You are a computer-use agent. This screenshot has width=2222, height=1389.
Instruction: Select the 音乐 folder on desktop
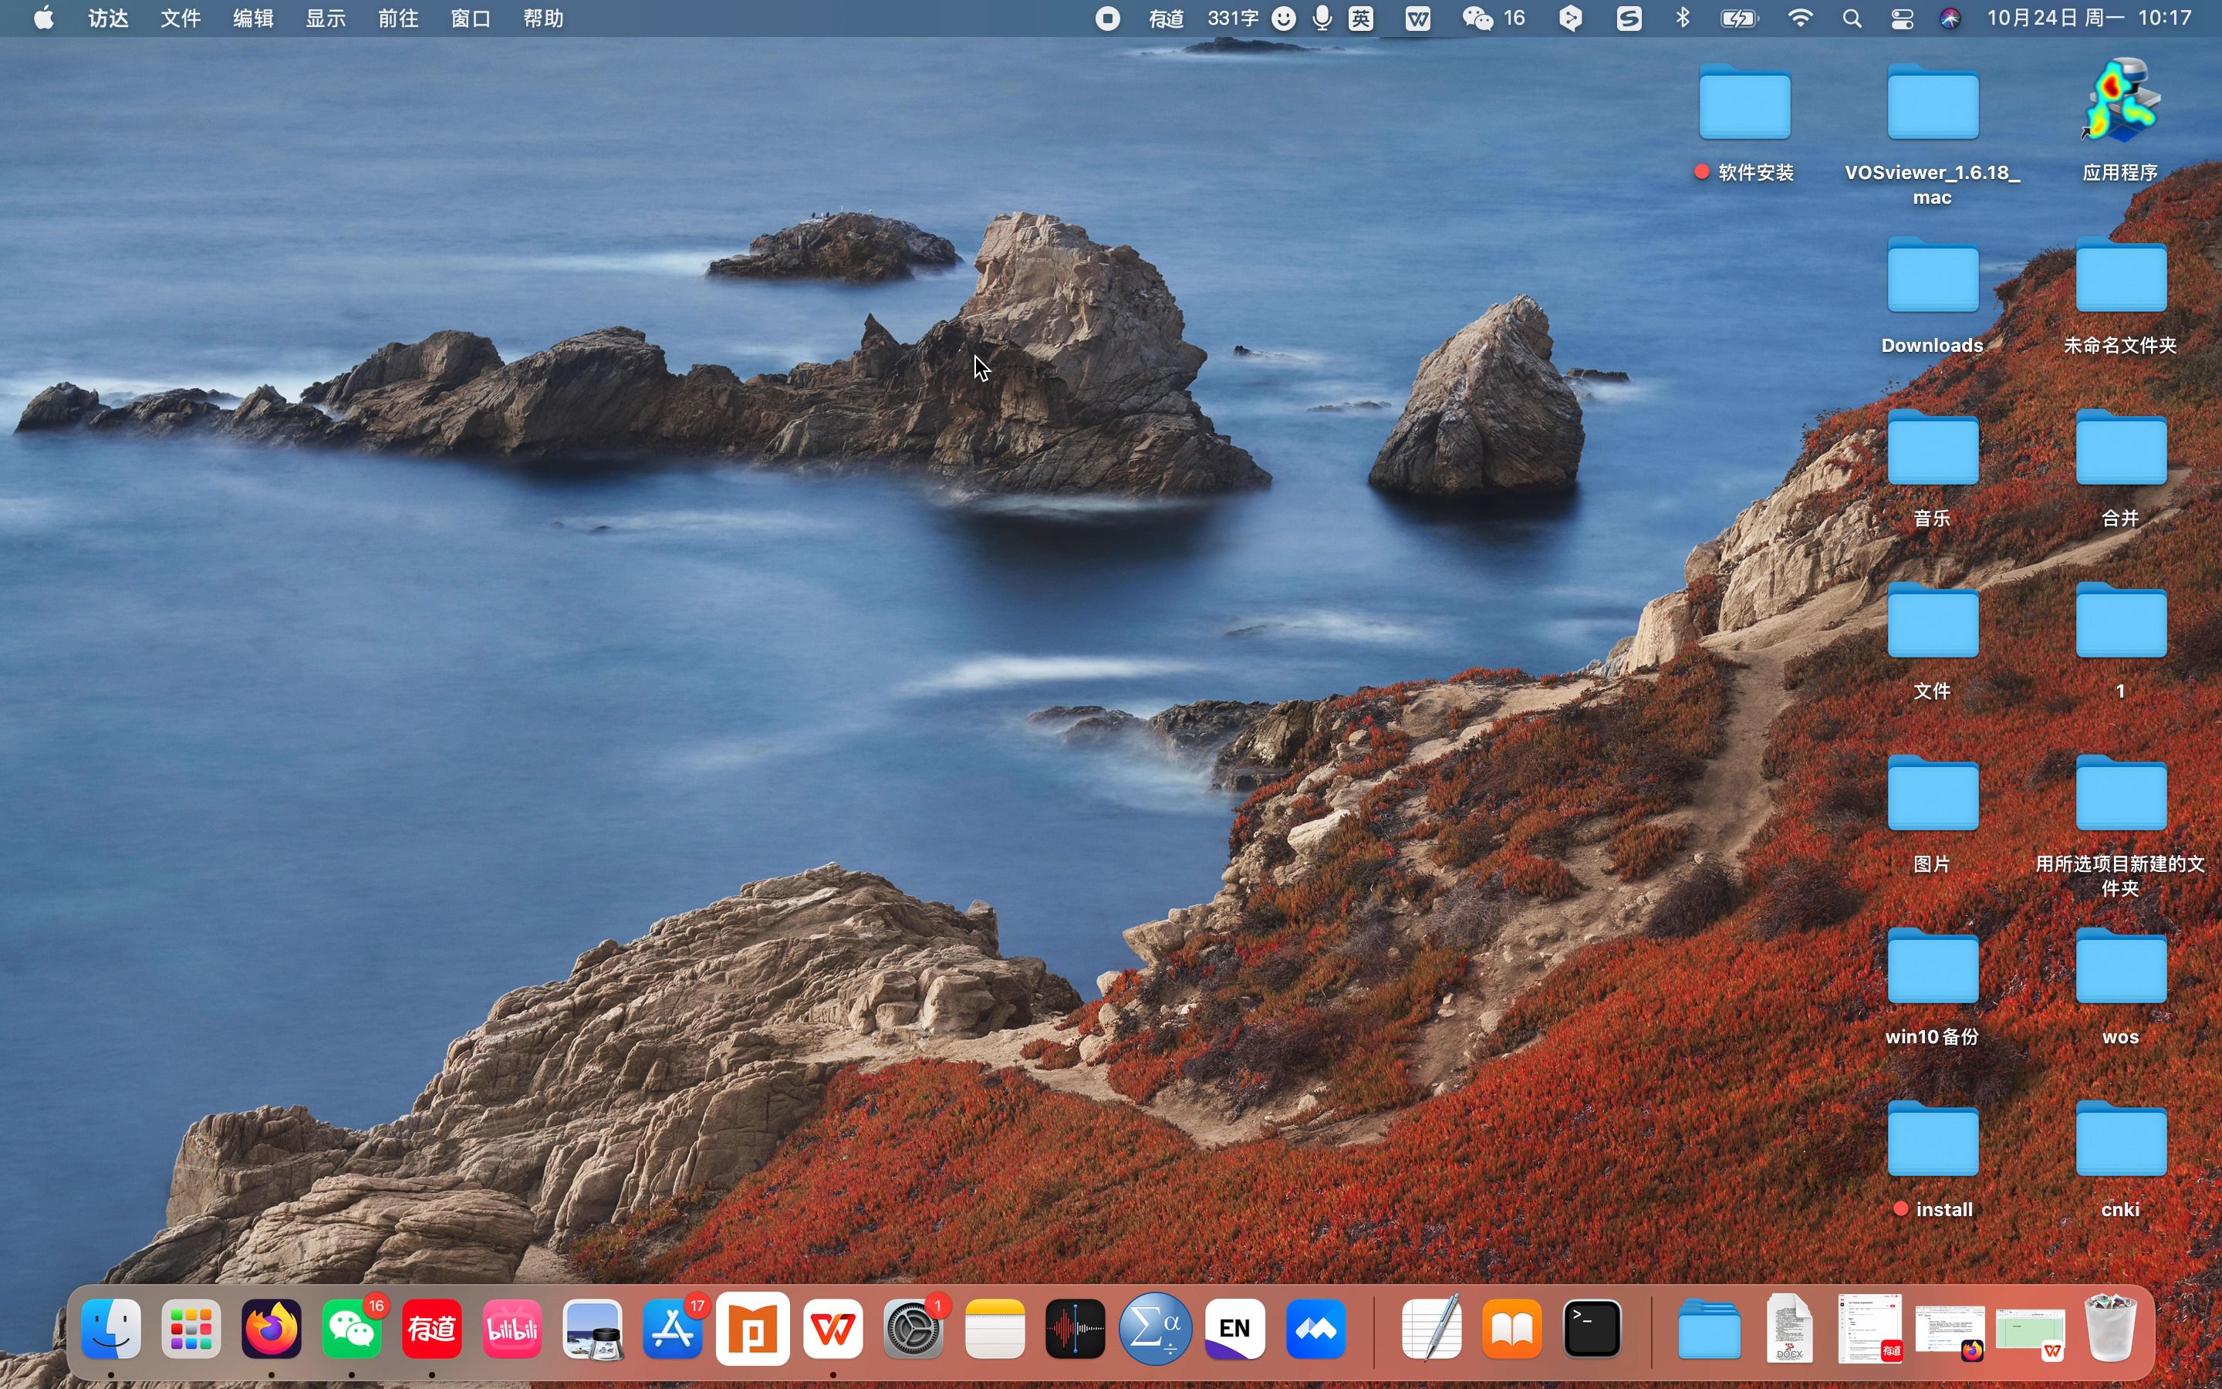click(x=1933, y=448)
